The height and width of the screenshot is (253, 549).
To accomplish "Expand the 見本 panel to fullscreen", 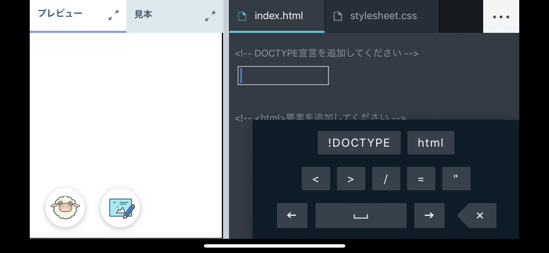I will click(x=210, y=16).
